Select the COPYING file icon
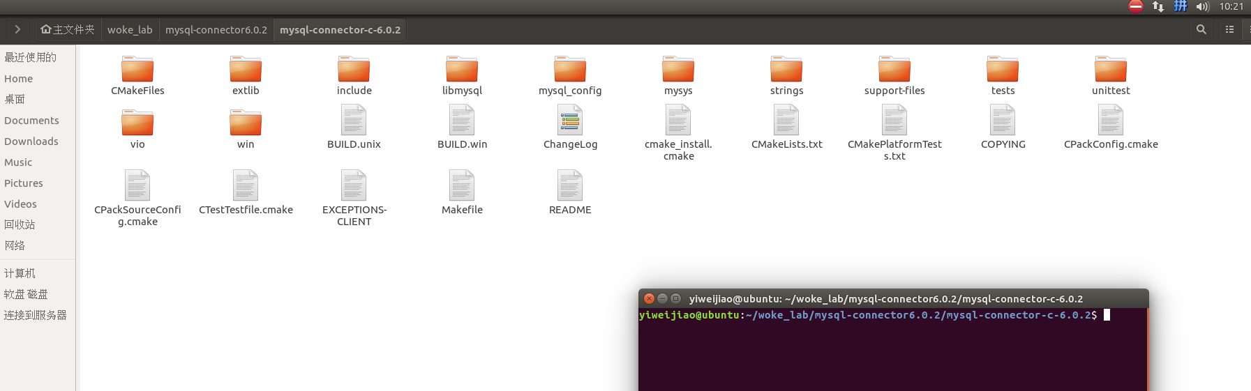Screen dimensions: 1251x391 point(1003,120)
